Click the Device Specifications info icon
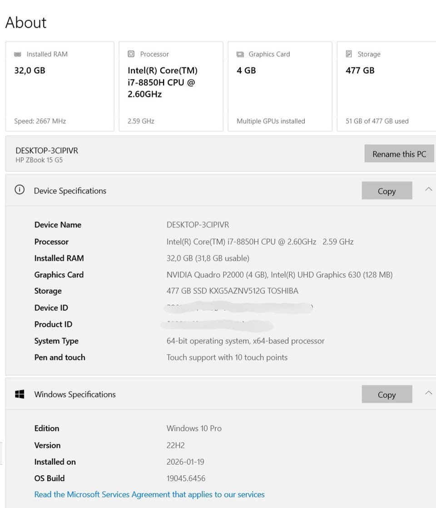The image size is (436, 508). tap(20, 190)
